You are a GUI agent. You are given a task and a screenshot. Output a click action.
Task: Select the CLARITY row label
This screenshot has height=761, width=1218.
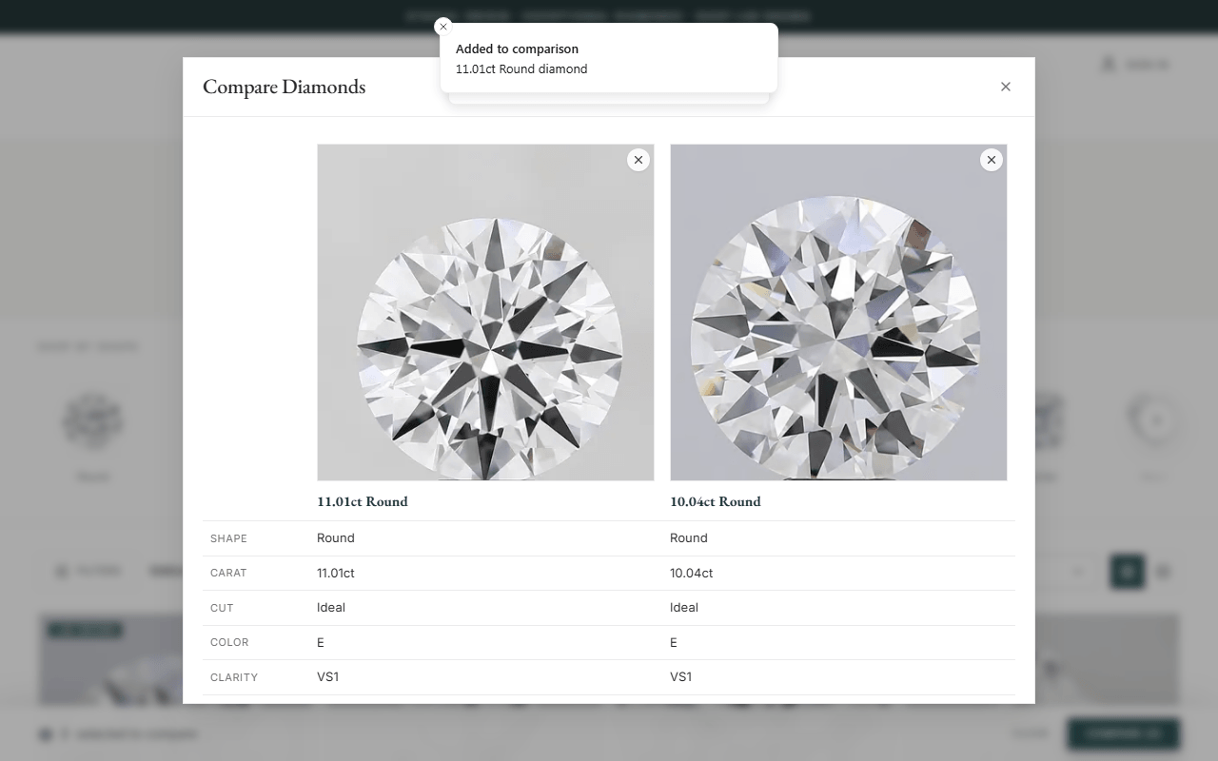(x=234, y=677)
